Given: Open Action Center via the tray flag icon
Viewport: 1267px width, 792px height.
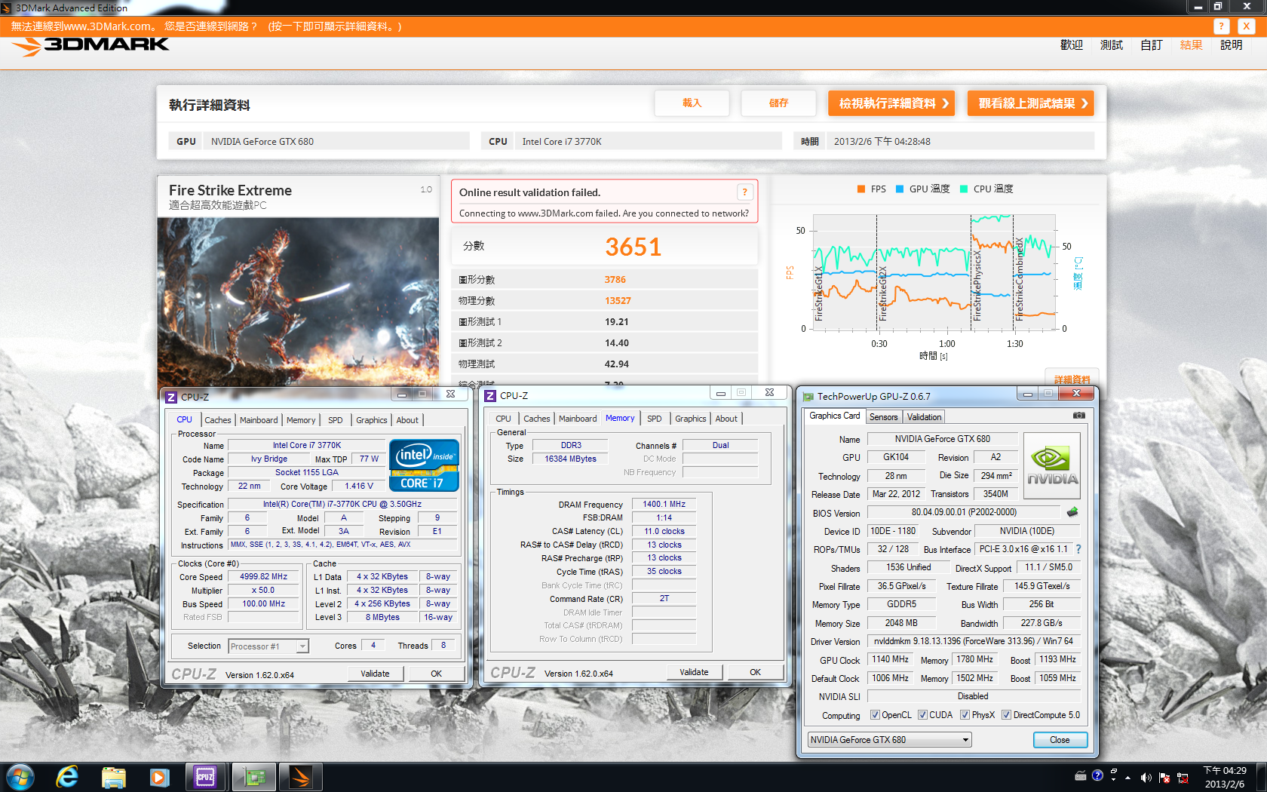Looking at the screenshot, I should click(x=1164, y=778).
